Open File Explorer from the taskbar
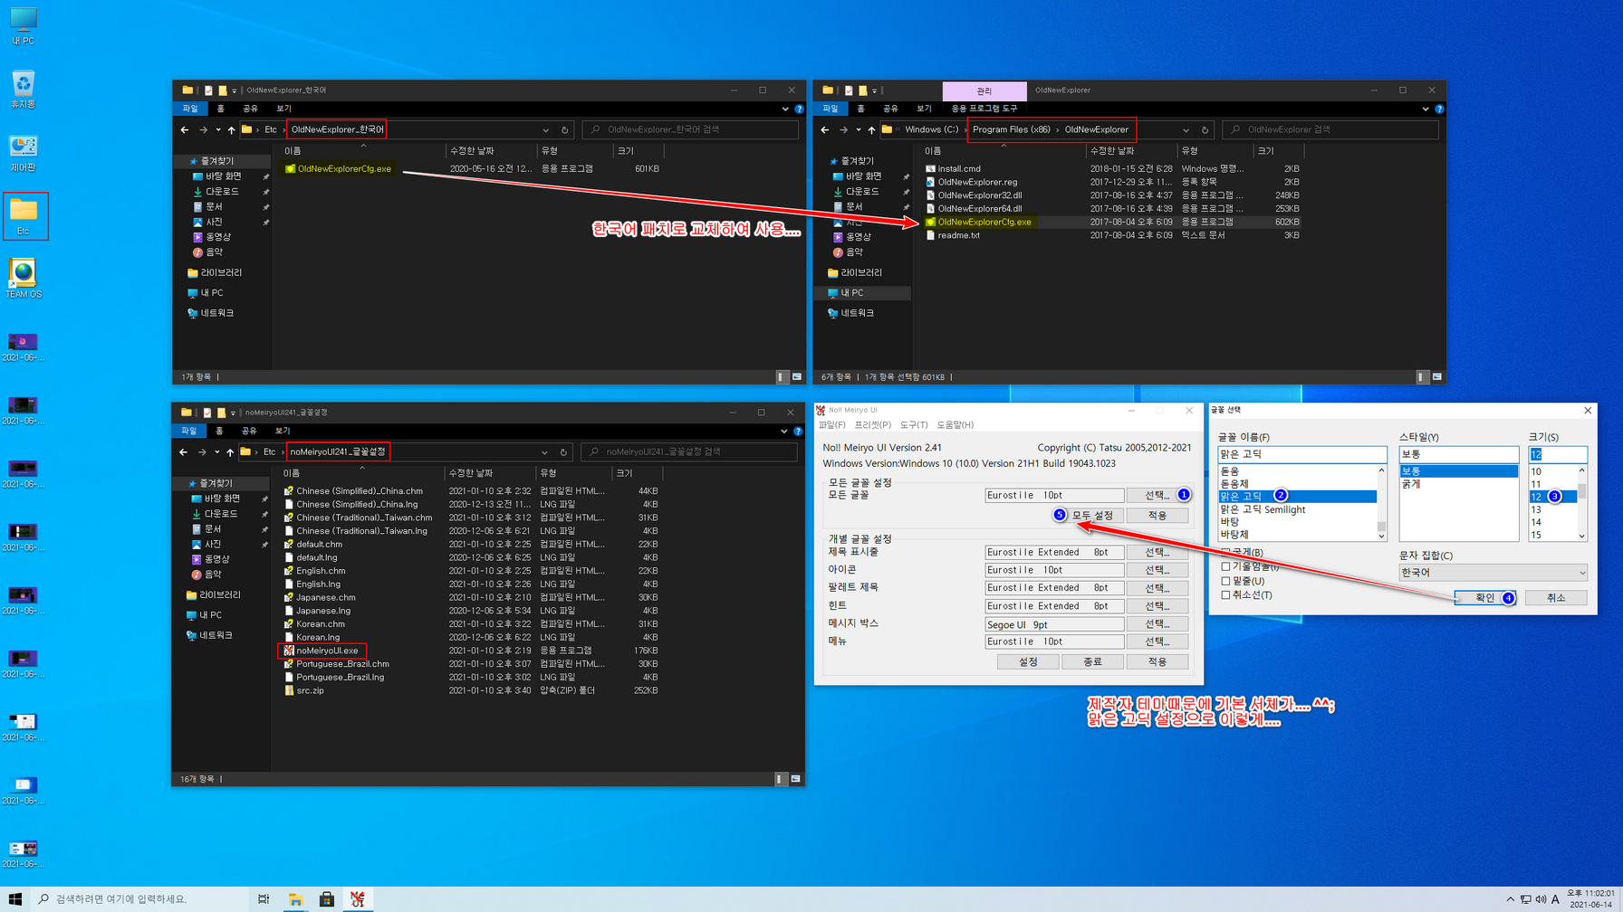The height and width of the screenshot is (912, 1623). [295, 898]
